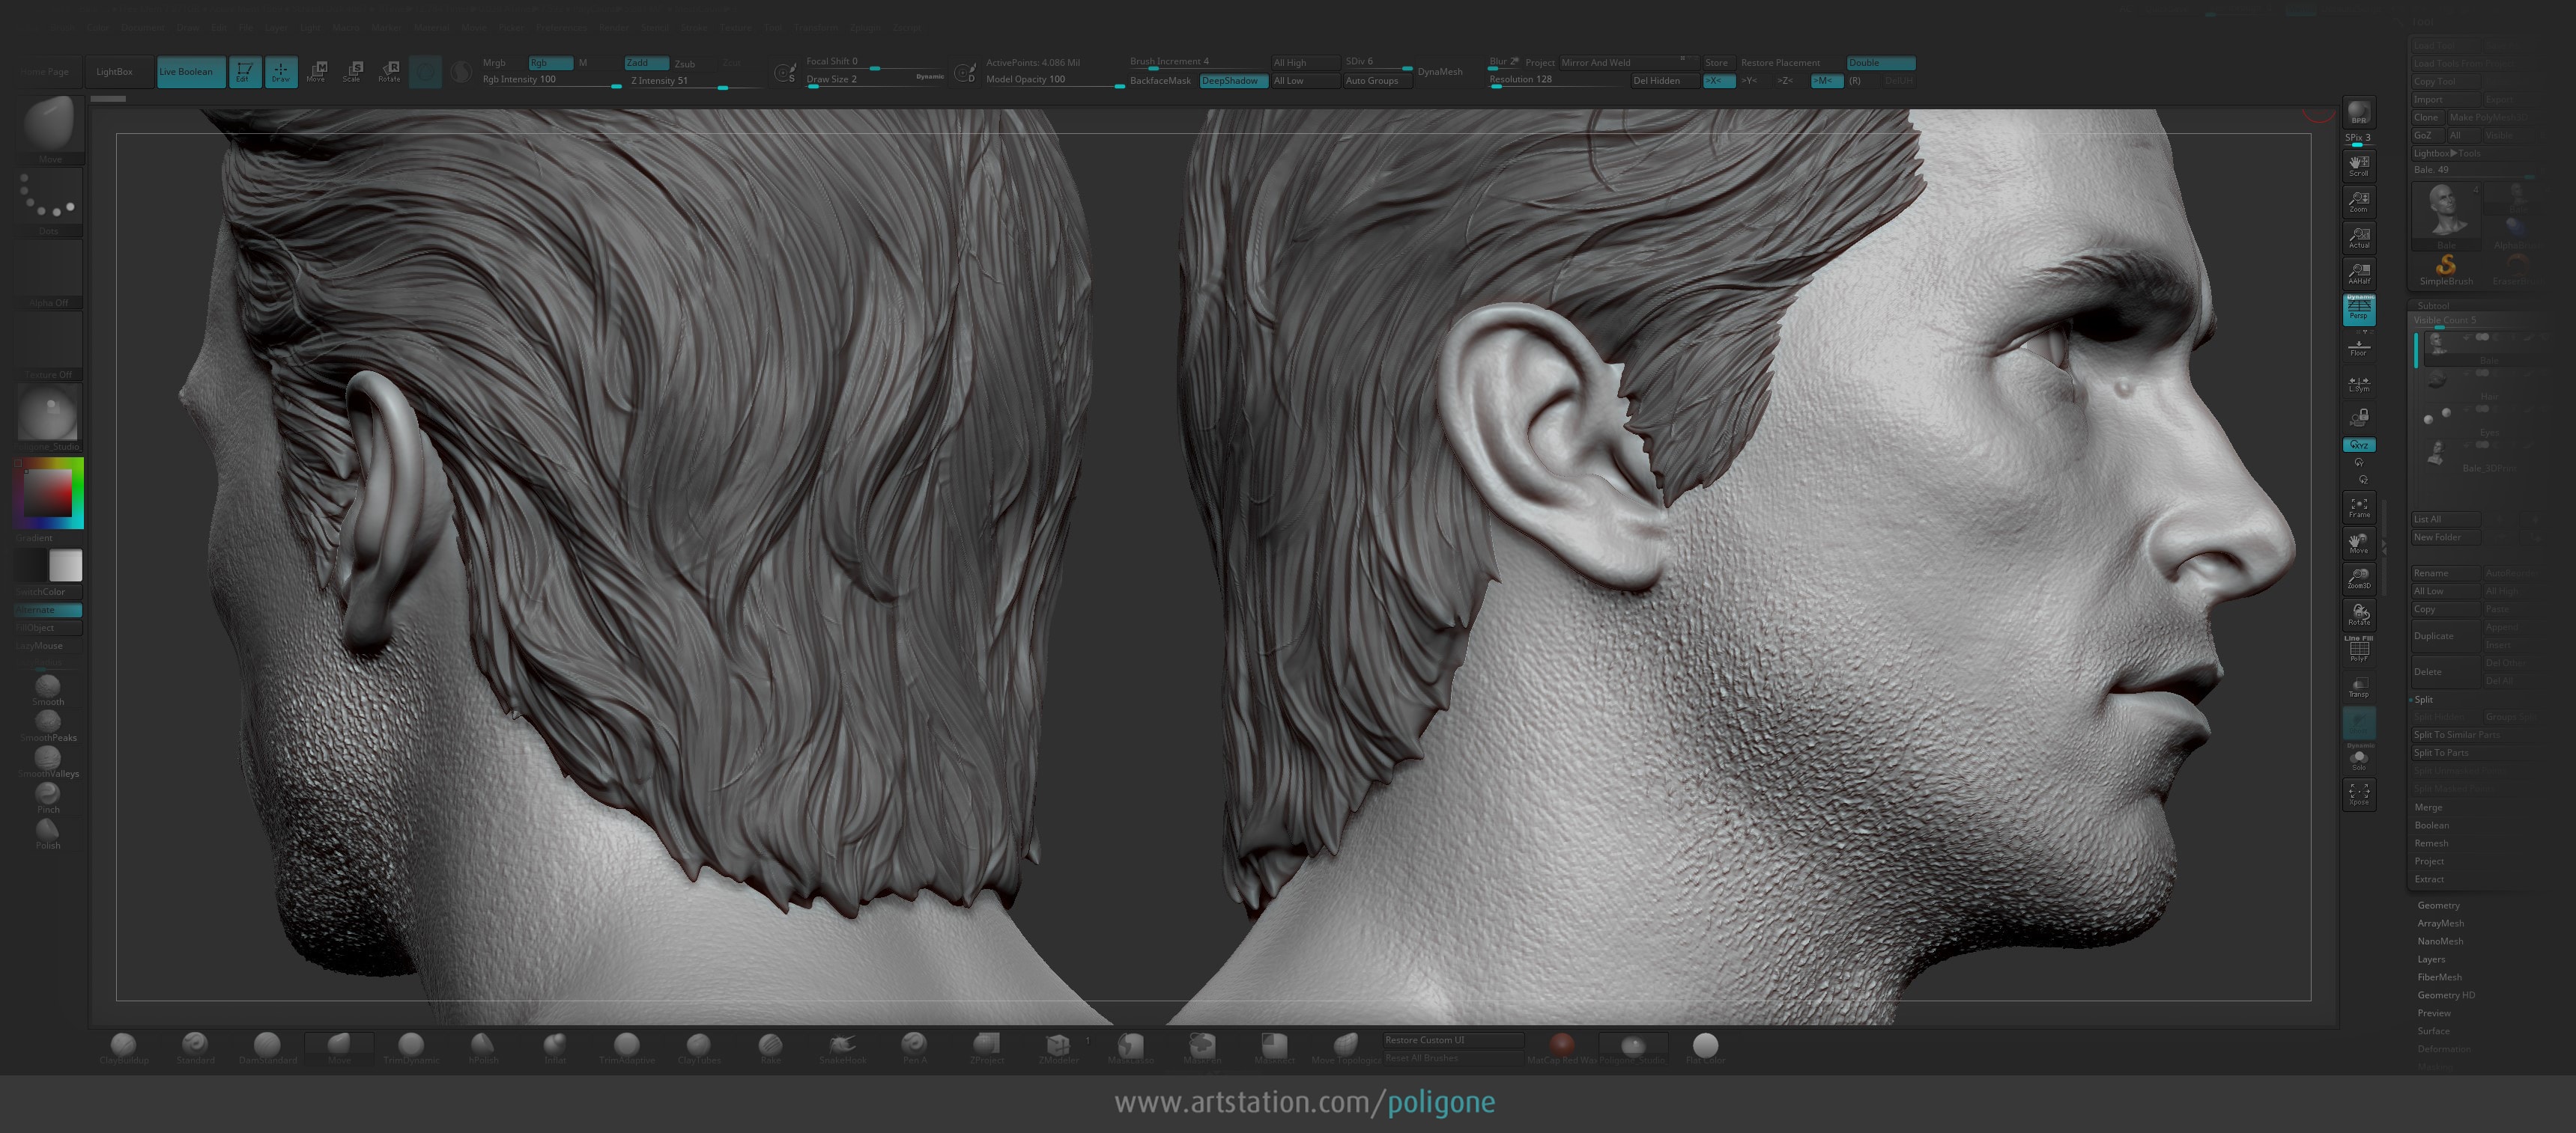Expand the FiberMesh section
The width and height of the screenshot is (2576, 1133).
pyautogui.click(x=2439, y=977)
